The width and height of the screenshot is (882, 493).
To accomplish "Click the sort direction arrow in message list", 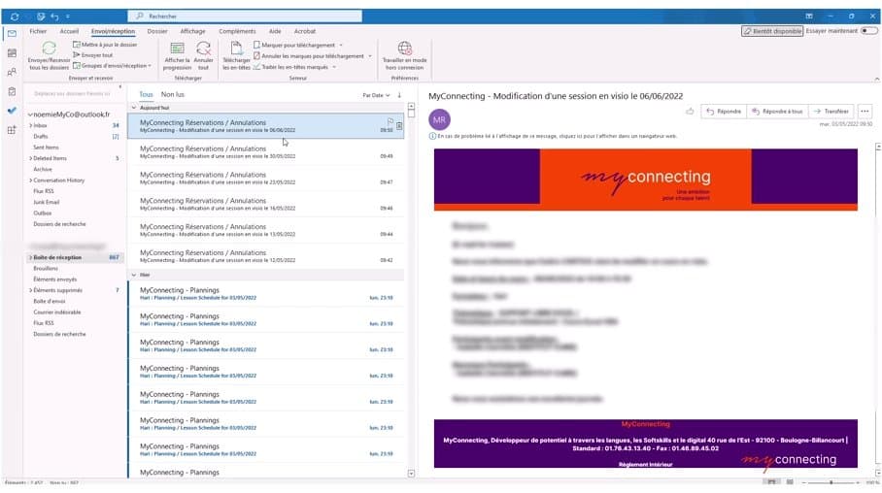I will [399, 95].
